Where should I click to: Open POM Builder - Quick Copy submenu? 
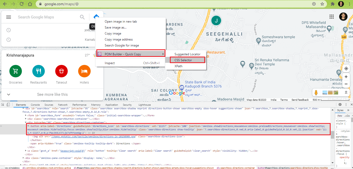click(x=131, y=54)
